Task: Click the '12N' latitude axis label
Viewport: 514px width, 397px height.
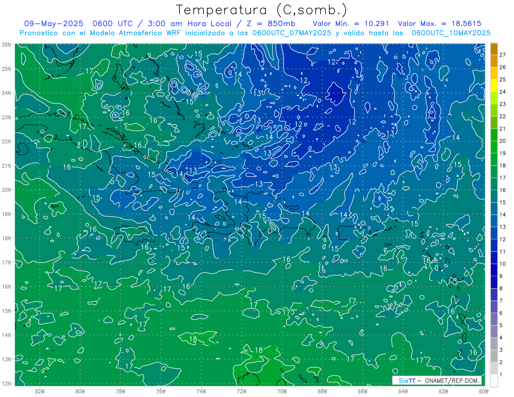Action: (6, 383)
